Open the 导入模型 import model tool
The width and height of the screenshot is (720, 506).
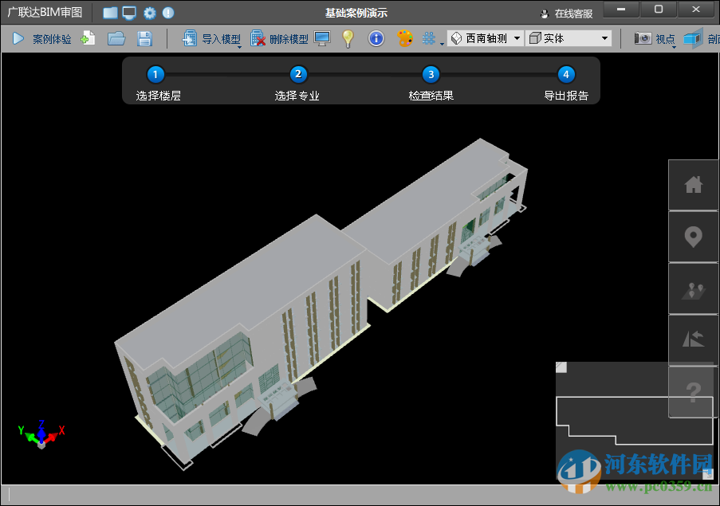coord(211,37)
